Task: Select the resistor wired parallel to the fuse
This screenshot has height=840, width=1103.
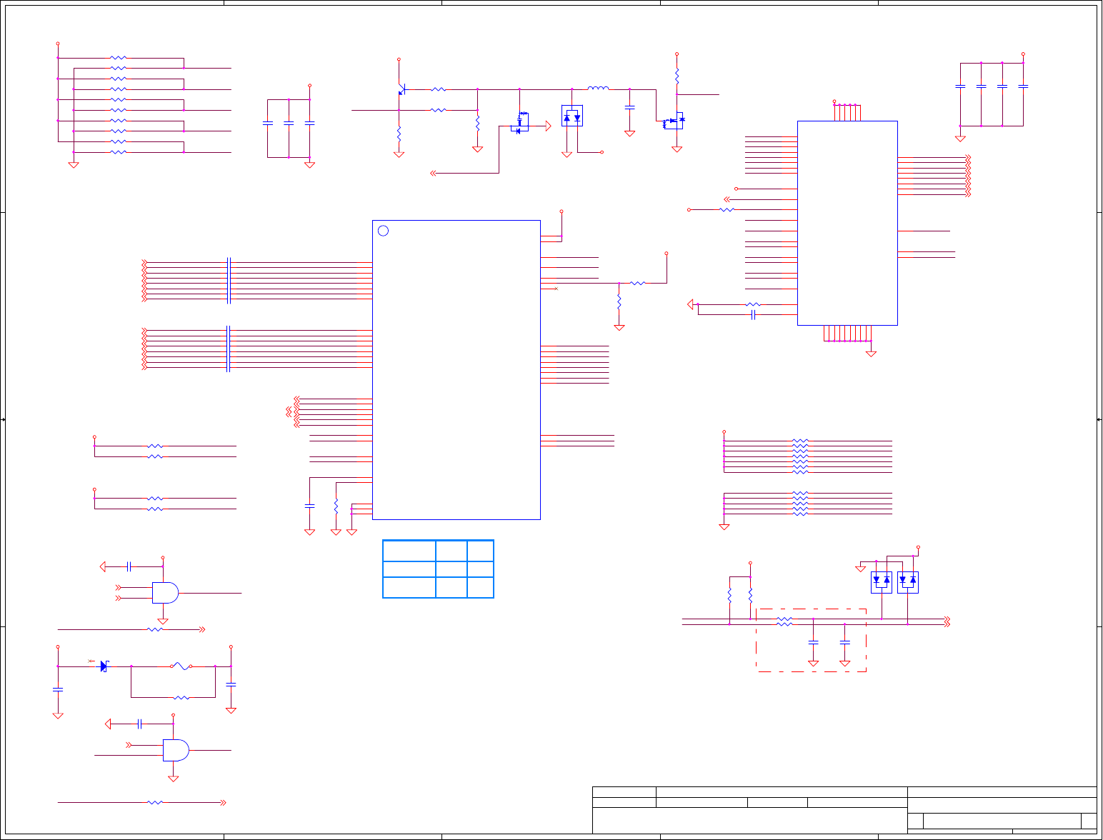Action: (x=181, y=698)
